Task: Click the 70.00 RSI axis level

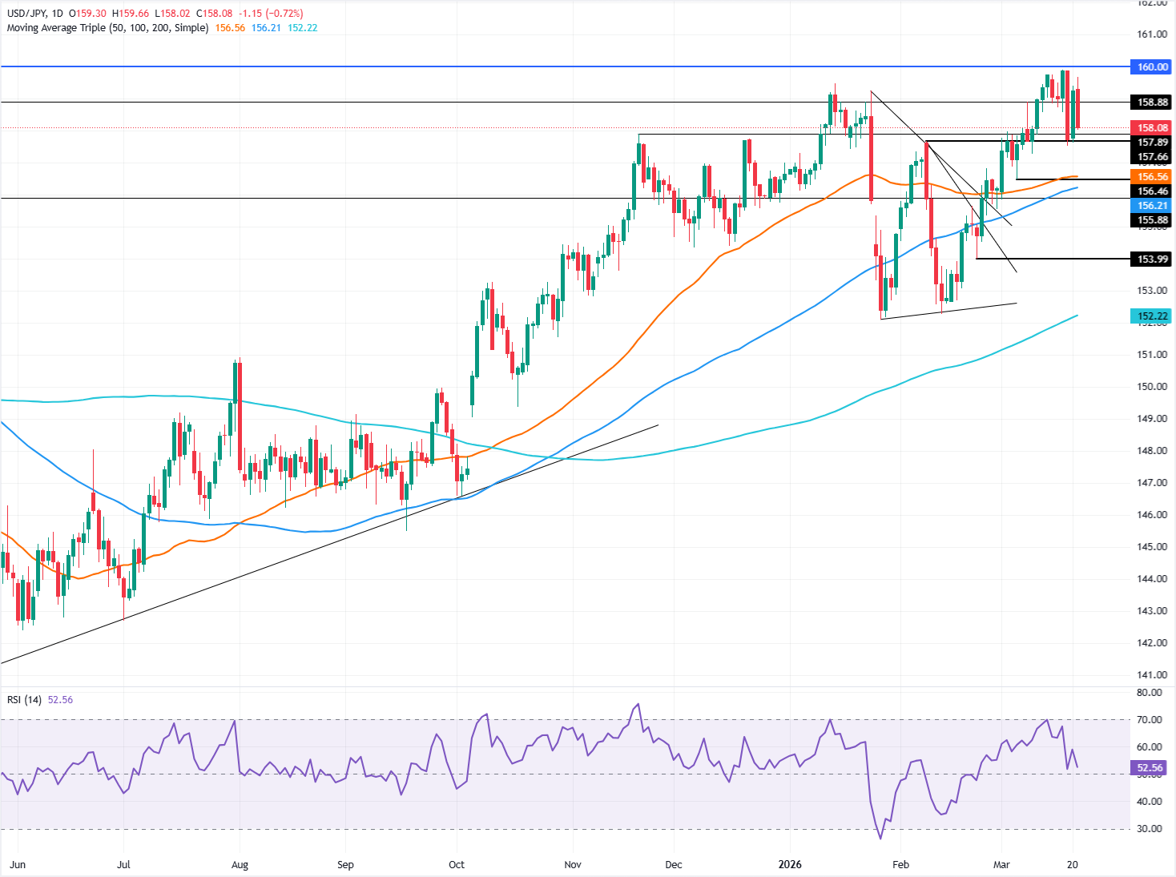Action: (x=1149, y=720)
